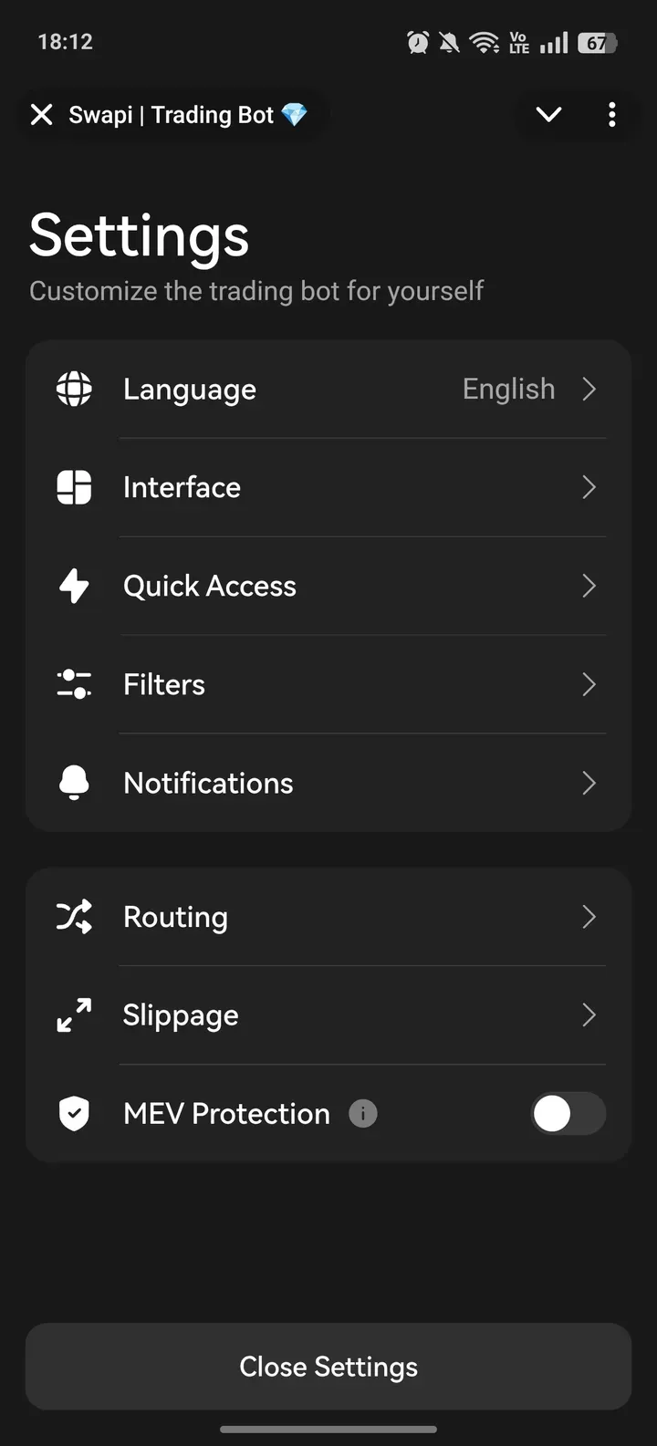The image size is (657, 1446).
Task: Open the three-dot overflow menu
Action: (x=611, y=115)
